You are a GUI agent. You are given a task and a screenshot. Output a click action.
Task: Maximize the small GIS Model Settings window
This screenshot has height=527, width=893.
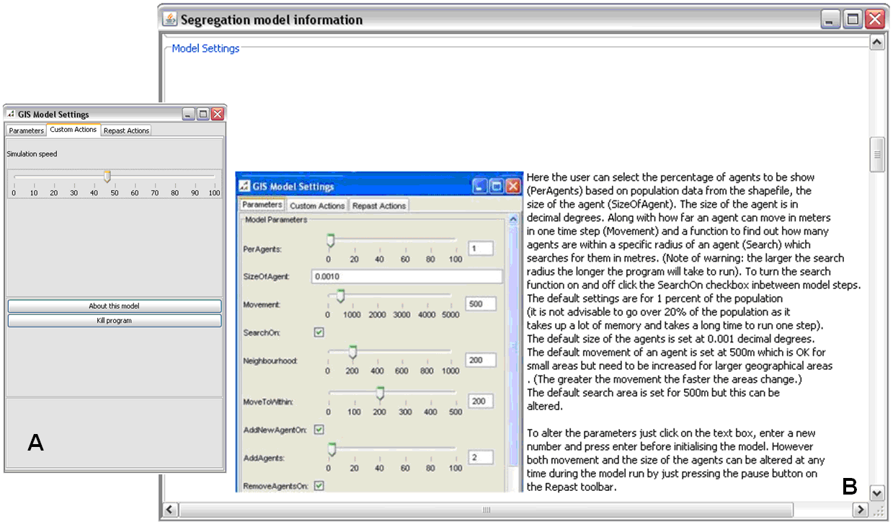click(x=203, y=114)
